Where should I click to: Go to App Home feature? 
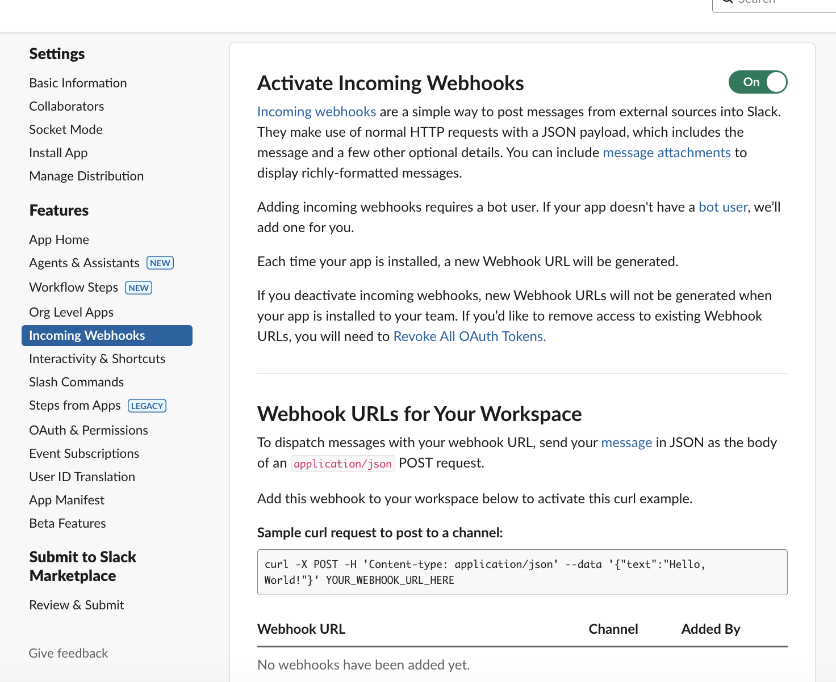click(x=59, y=239)
